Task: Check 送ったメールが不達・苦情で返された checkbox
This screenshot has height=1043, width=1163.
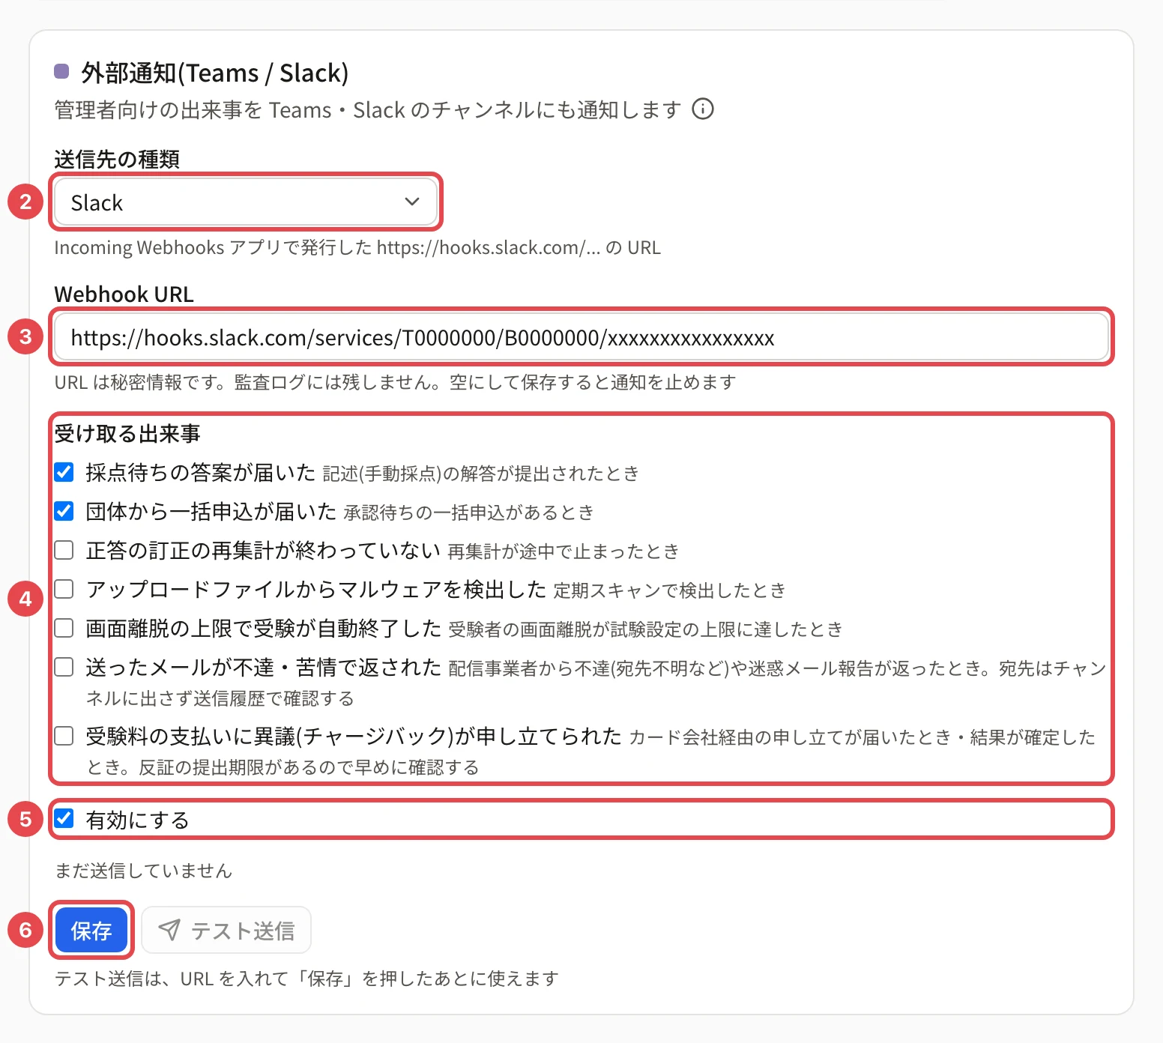Action: point(64,668)
